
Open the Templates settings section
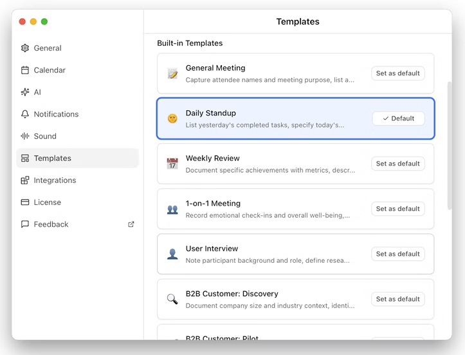coord(52,158)
